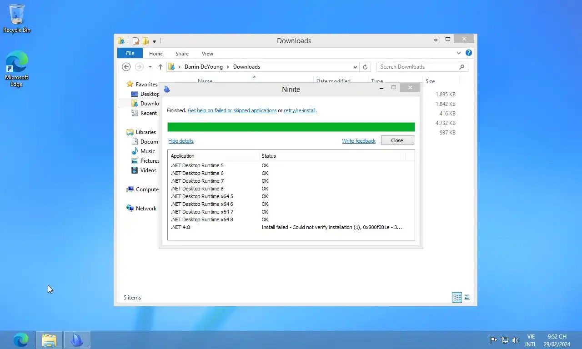Click the Edge icon in the taskbar

[20, 340]
